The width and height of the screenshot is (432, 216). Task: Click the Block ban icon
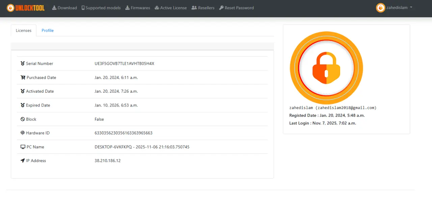pos(23,119)
